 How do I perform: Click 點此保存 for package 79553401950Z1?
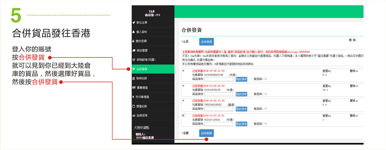coord(241,109)
